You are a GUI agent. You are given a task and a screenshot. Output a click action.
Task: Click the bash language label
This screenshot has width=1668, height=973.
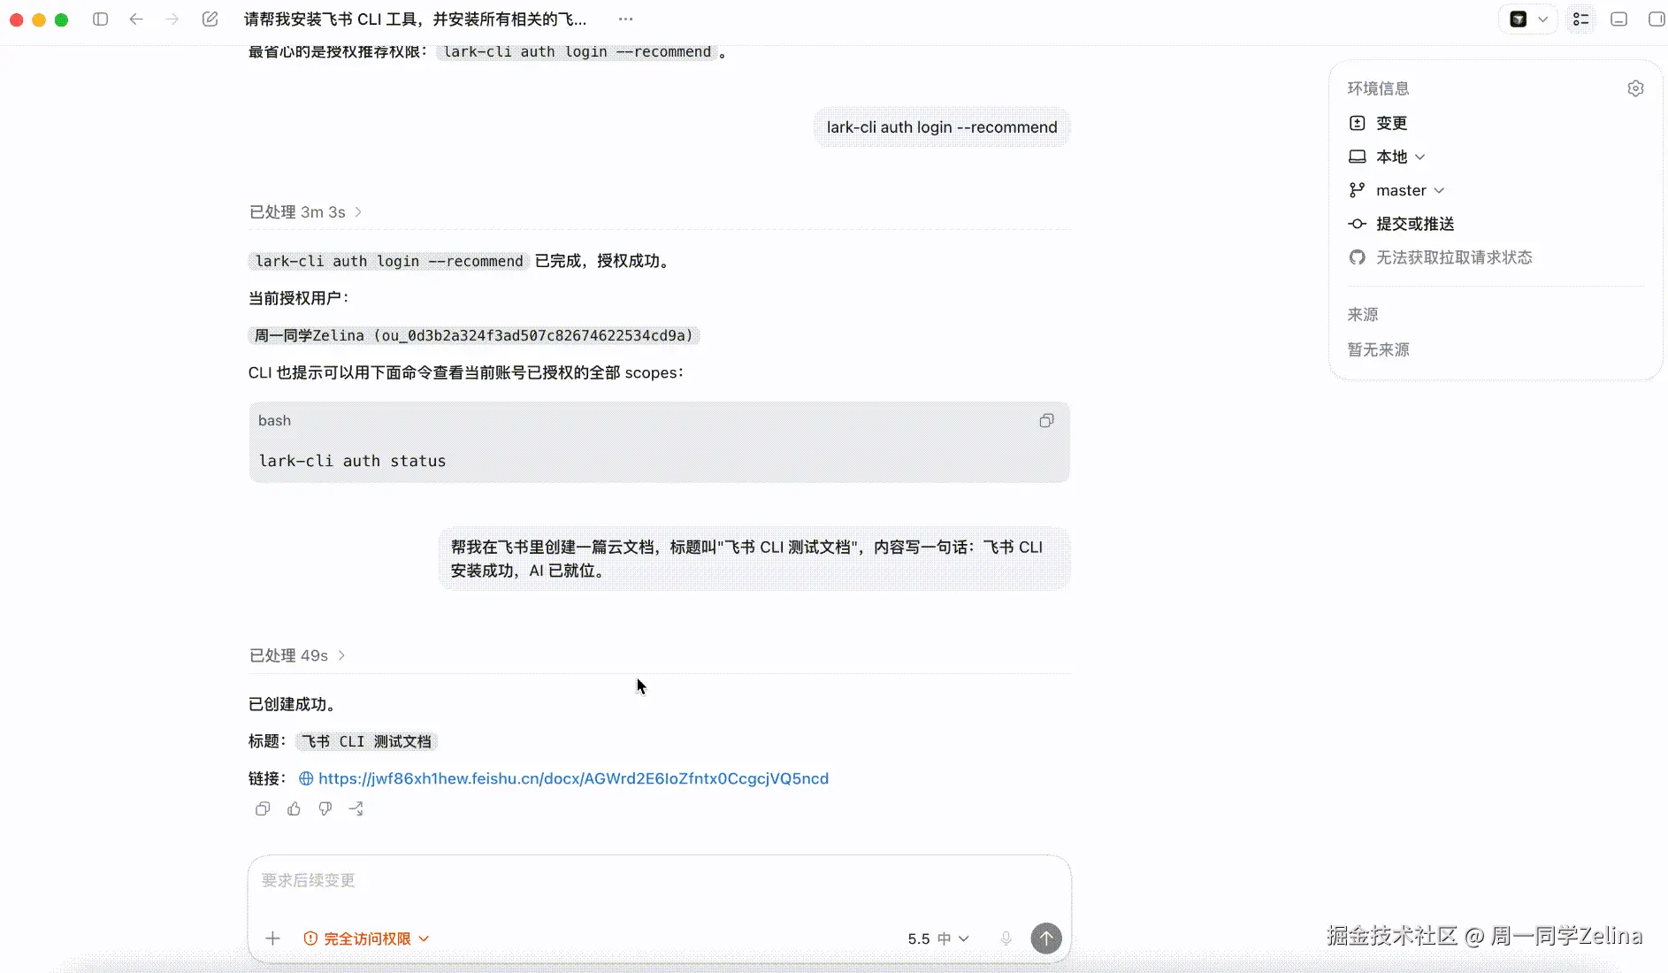tap(274, 420)
